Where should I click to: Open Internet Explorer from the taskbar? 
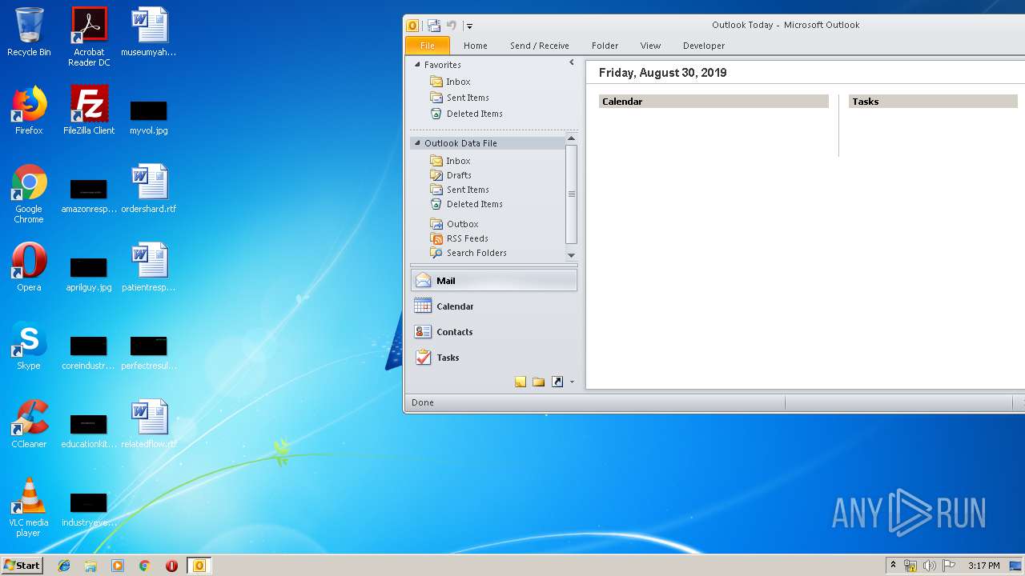pos(64,566)
